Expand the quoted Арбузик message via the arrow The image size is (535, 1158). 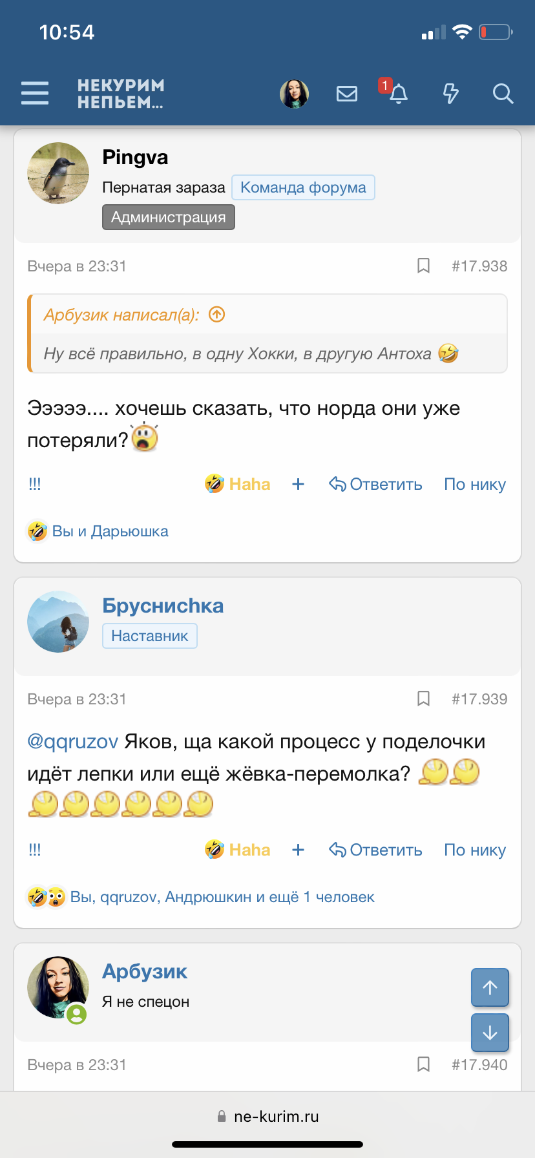pyautogui.click(x=217, y=315)
